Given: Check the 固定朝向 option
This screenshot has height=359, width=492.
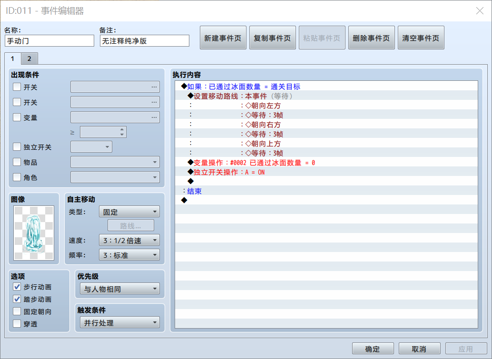Looking at the screenshot, I should [x=17, y=311].
